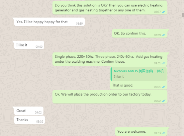
Task: Select the 'Thanks' message
Action: coord(30,120)
